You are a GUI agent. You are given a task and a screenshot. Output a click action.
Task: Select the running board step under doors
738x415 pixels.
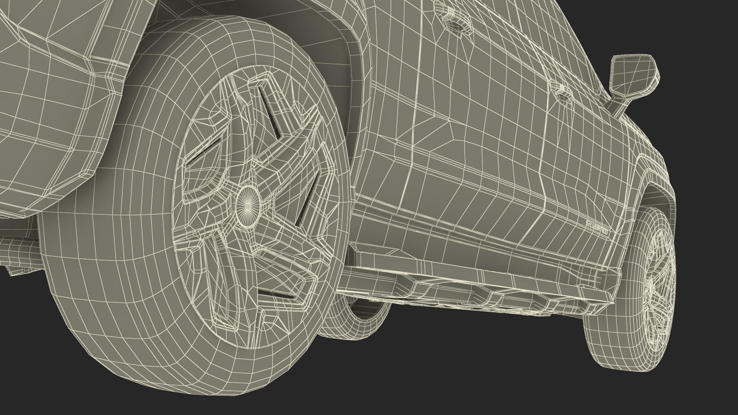[480, 277]
